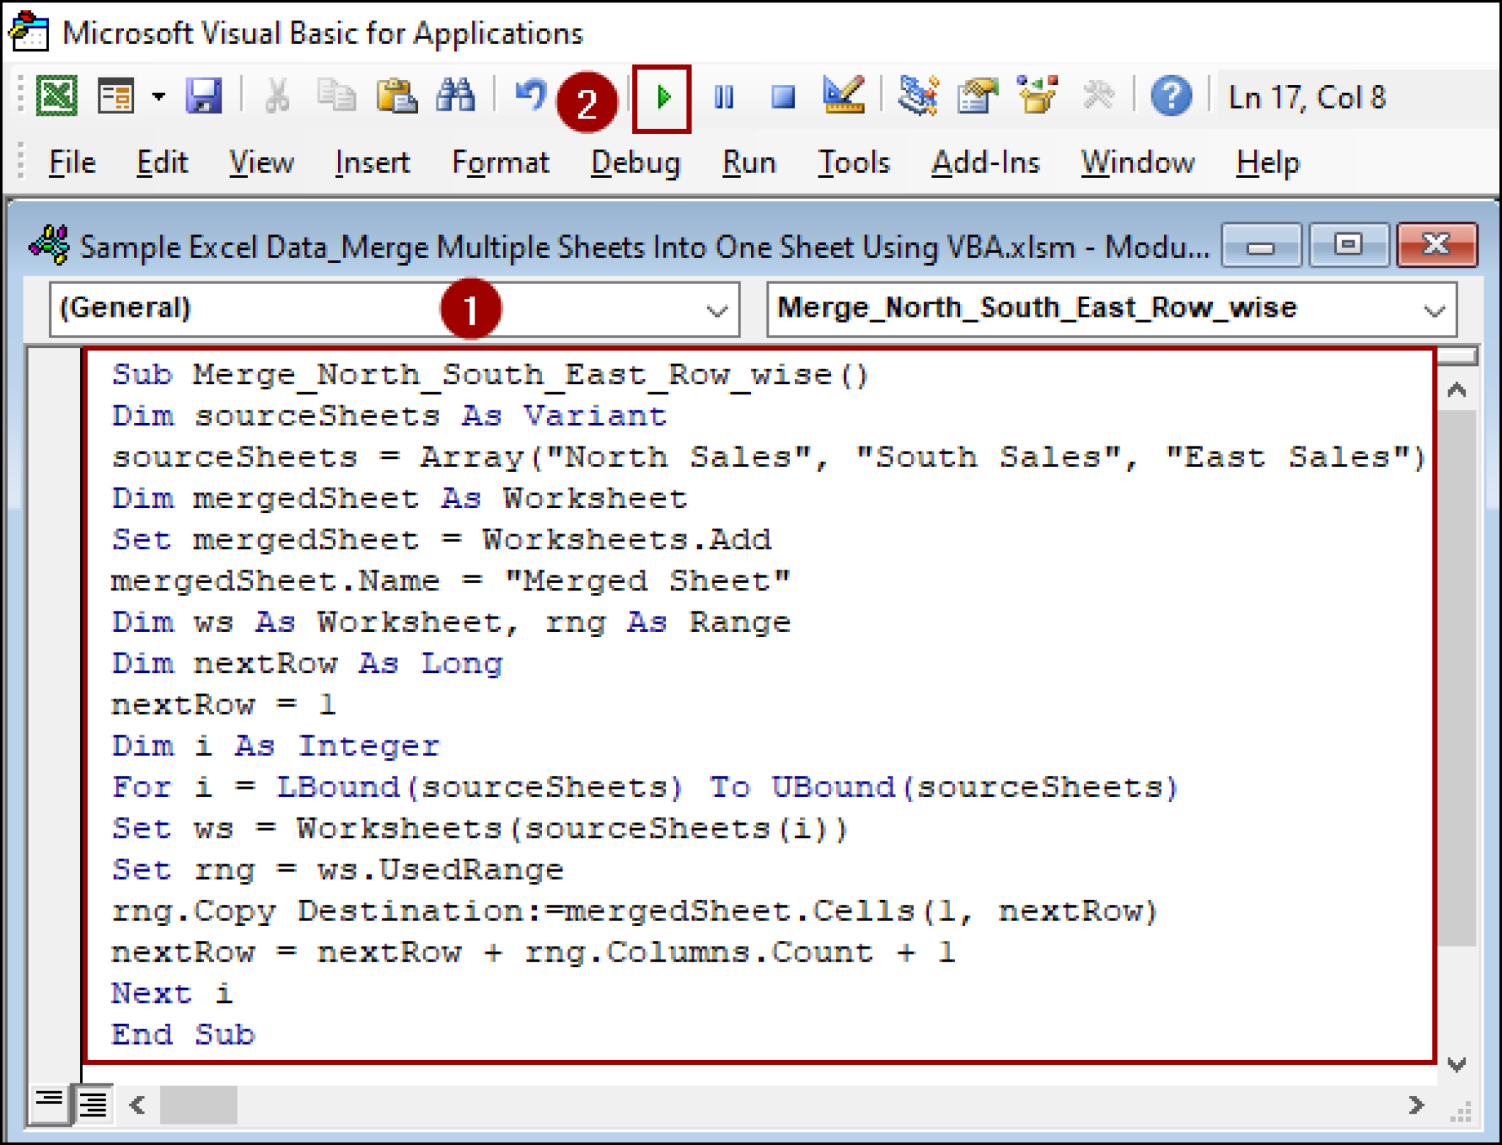Open the Merge_North_South_East_Row_wise procedure dropdown
Viewport: 1502px width, 1145px height.
1432,309
